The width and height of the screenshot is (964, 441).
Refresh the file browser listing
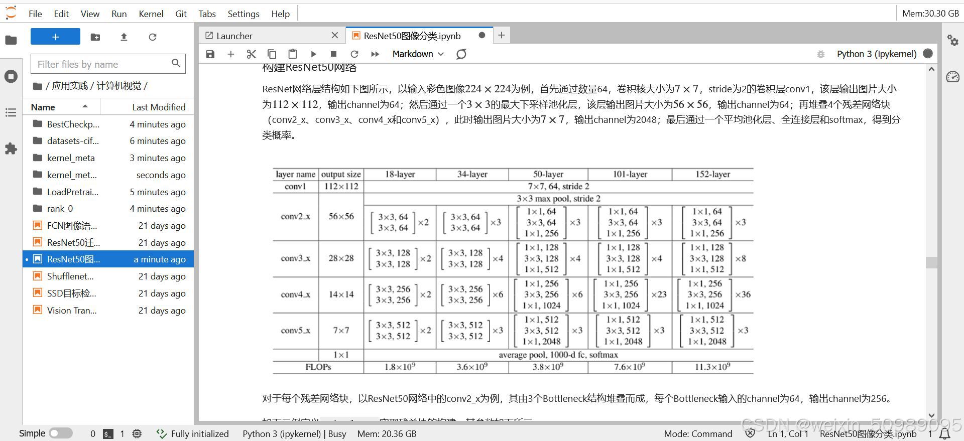[153, 37]
